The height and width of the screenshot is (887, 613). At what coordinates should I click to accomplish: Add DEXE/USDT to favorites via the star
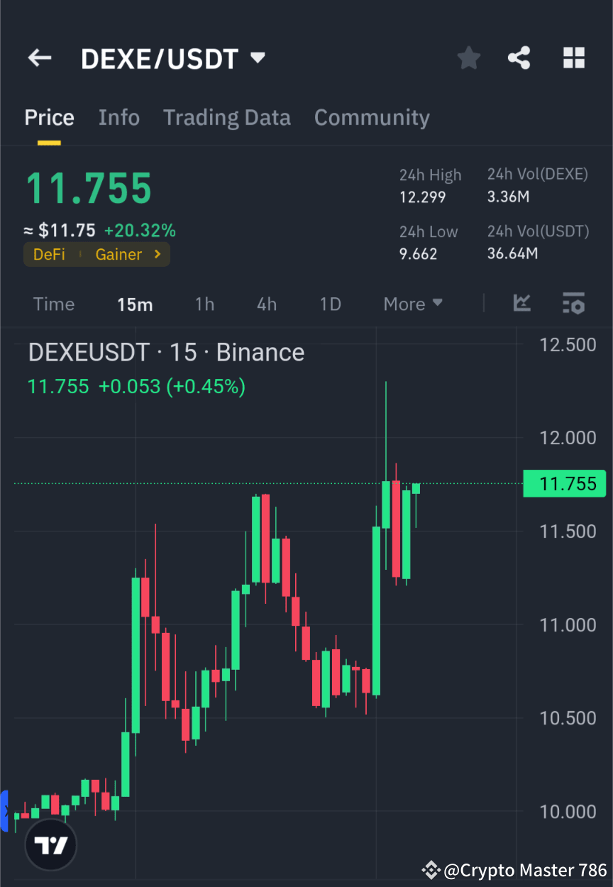pos(468,58)
